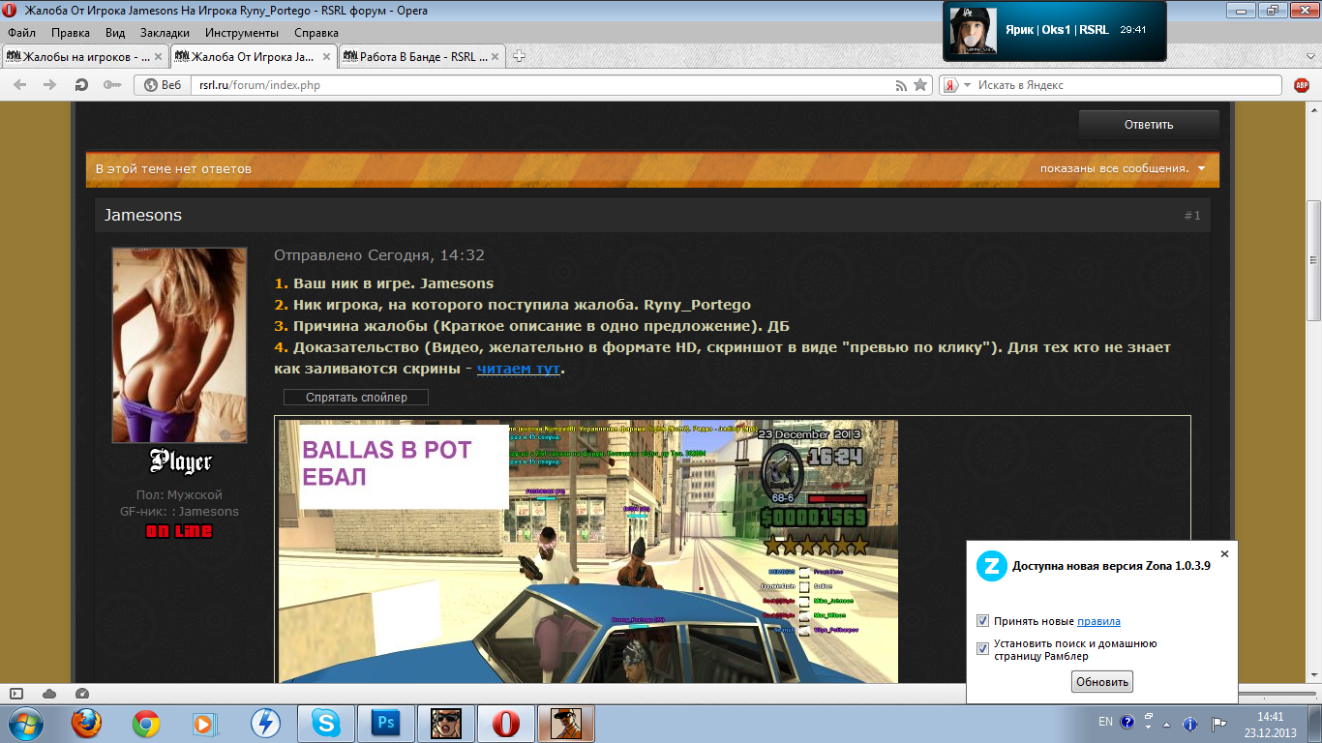Click Jamesons' avatar image
Screen dimensions: 1322x743
179,345
